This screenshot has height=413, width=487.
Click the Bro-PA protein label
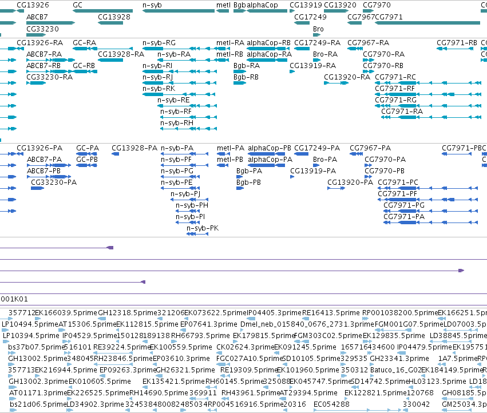point(325,159)
